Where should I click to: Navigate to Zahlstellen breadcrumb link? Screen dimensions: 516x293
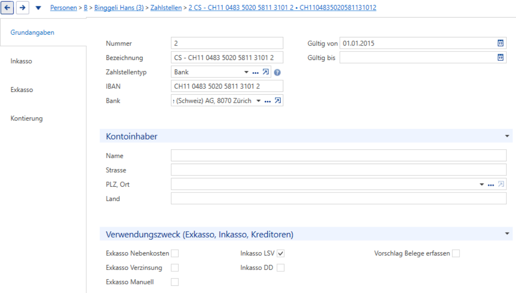166,8
